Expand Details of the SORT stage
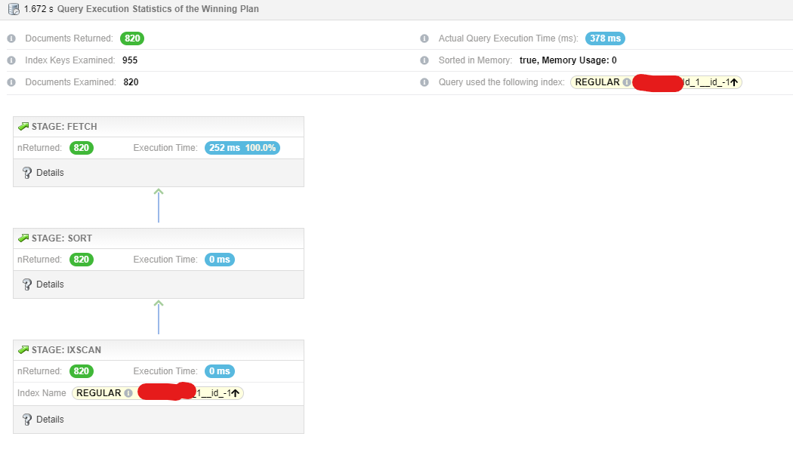793x449 pixels. tap(159, 284)
